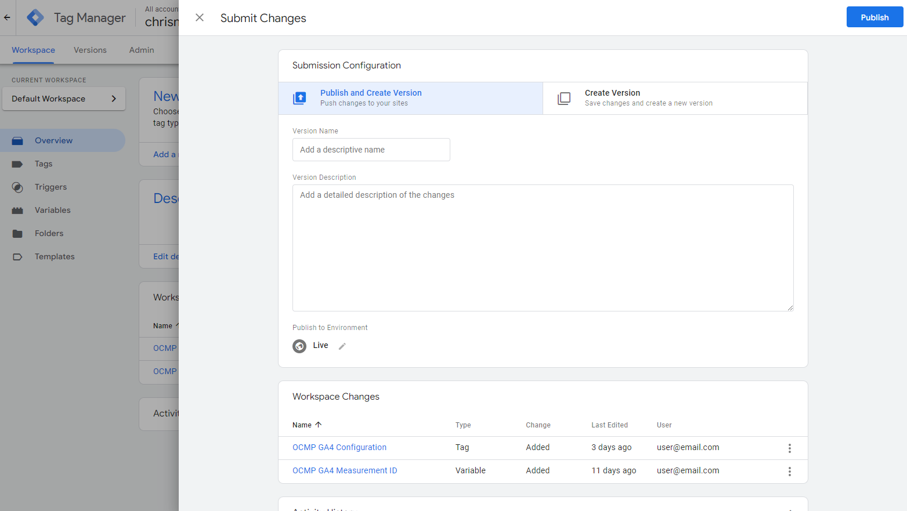Click the Variables brick icon
907x511 pixels.
tap(17, 211)
